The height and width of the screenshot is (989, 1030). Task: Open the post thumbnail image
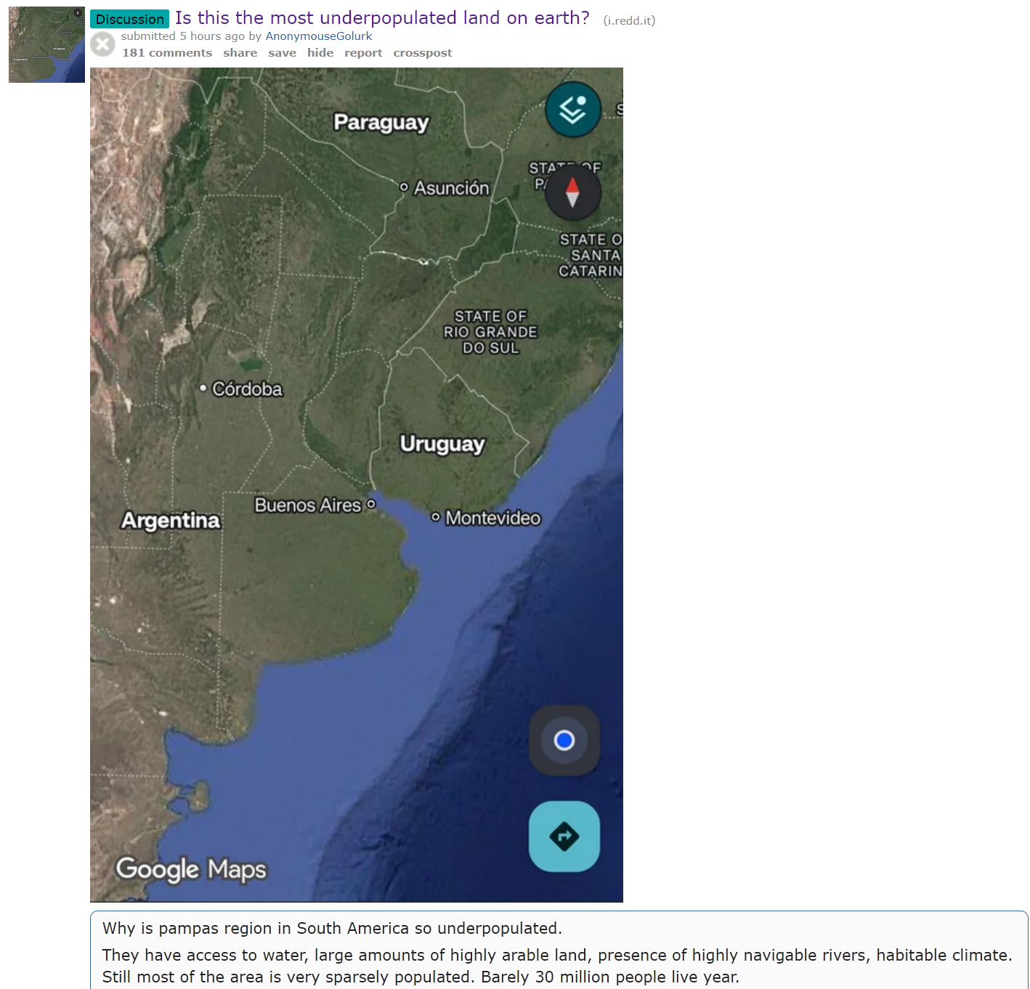coord(46,44)
